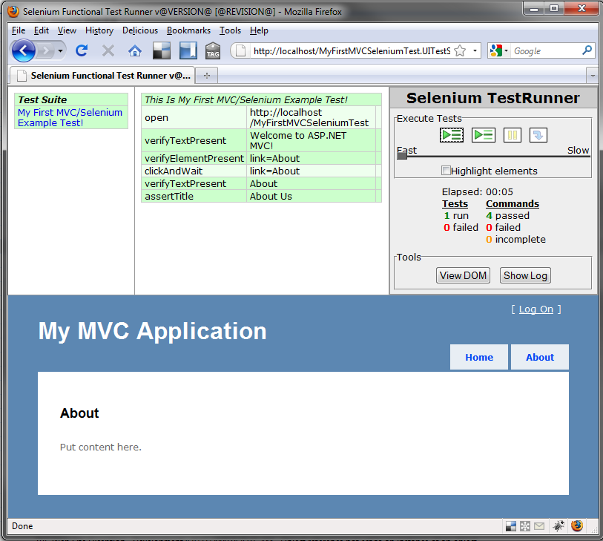Click the 'verifyElementPresent' command cell

click(194, 158)
